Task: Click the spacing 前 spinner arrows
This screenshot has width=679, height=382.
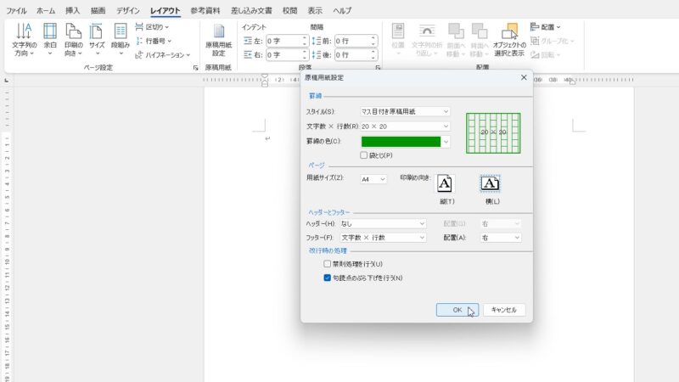Action: tap(373, 41)
